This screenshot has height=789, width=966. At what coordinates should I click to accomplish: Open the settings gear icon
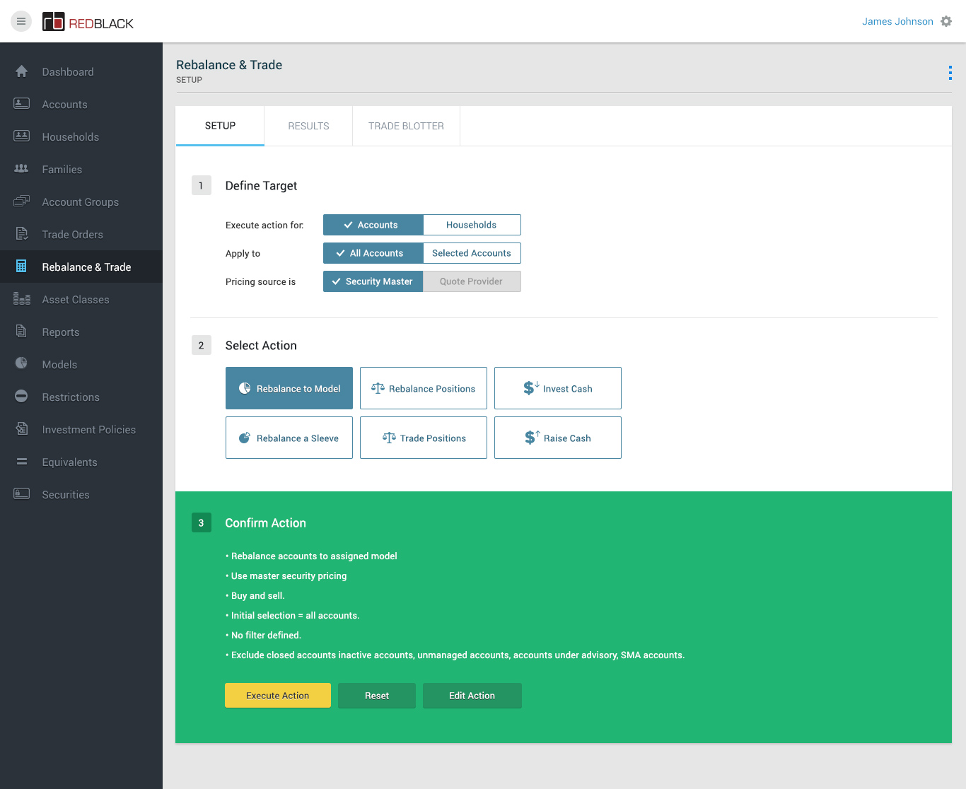tap(946, 21)
